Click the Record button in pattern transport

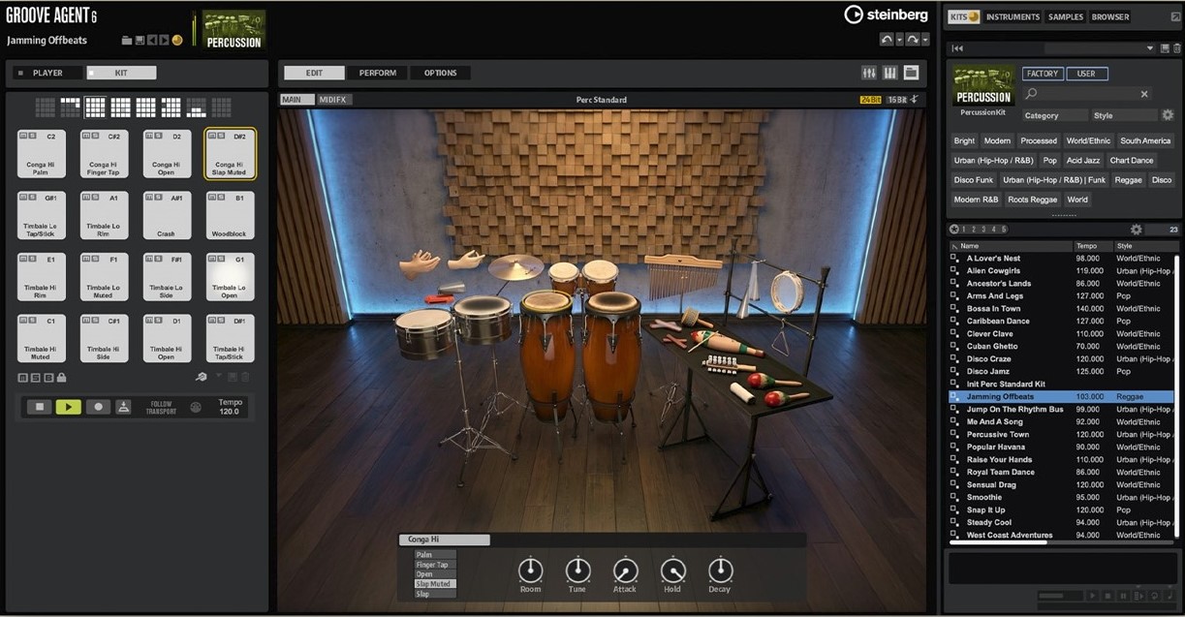pos(98,407)
